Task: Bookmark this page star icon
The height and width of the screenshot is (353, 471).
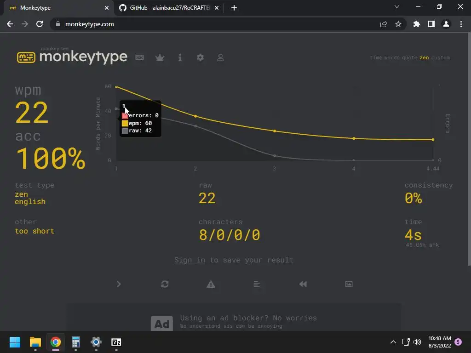Action: [398, 24]
